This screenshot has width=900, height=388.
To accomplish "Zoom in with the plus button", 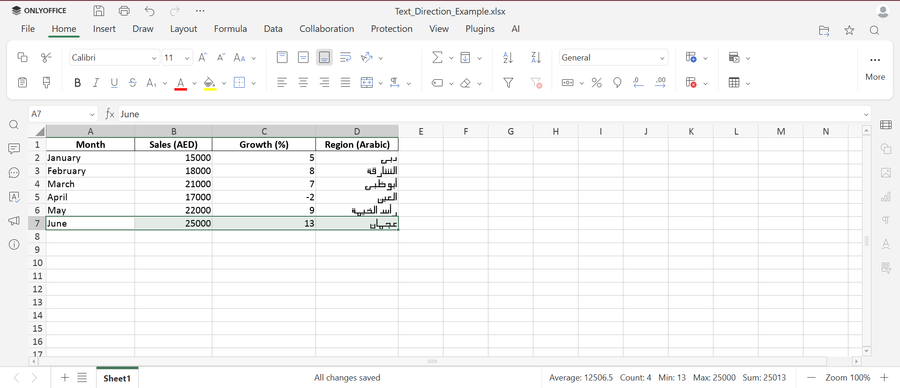I will click(885, 378).
